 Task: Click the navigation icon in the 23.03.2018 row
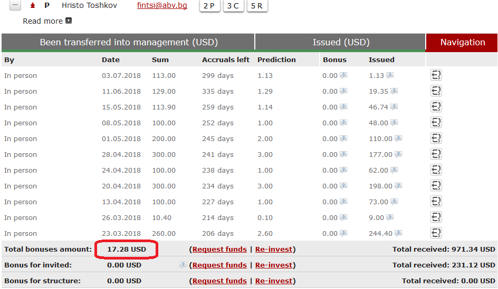click(x=436, y=233)
